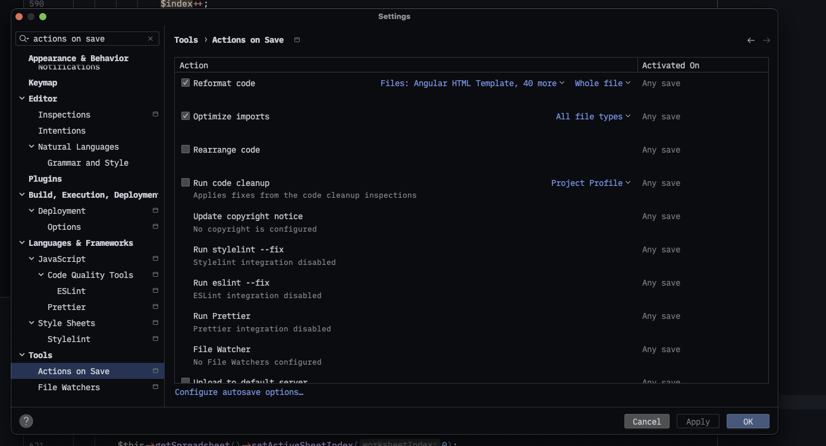Click the Tools breadcrumb link
826x446 pixels.
186,40
